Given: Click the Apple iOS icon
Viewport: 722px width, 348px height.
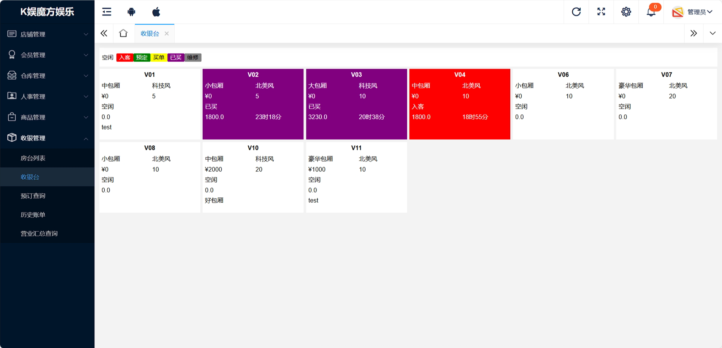Looking at the screenshot, I should pos(156,12).
